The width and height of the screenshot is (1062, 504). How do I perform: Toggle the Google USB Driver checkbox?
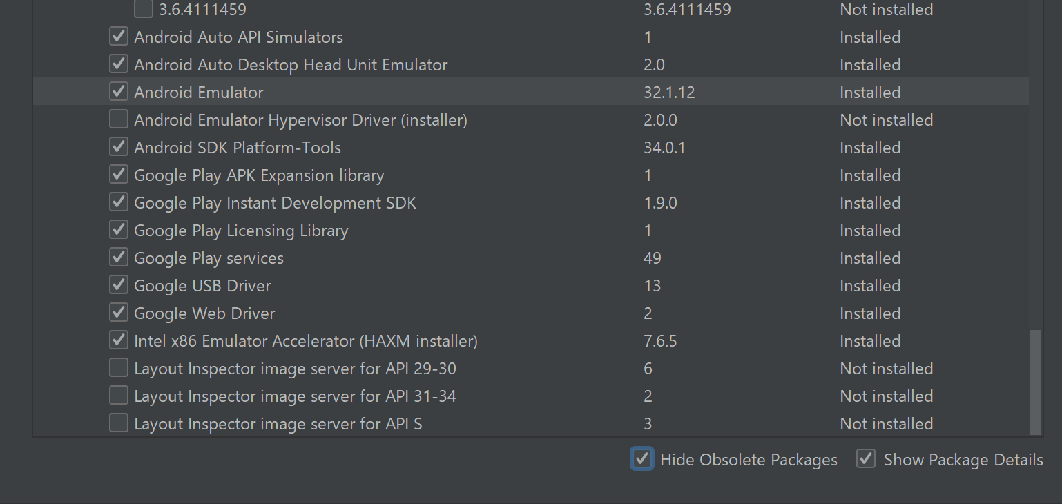coord(119,285)
